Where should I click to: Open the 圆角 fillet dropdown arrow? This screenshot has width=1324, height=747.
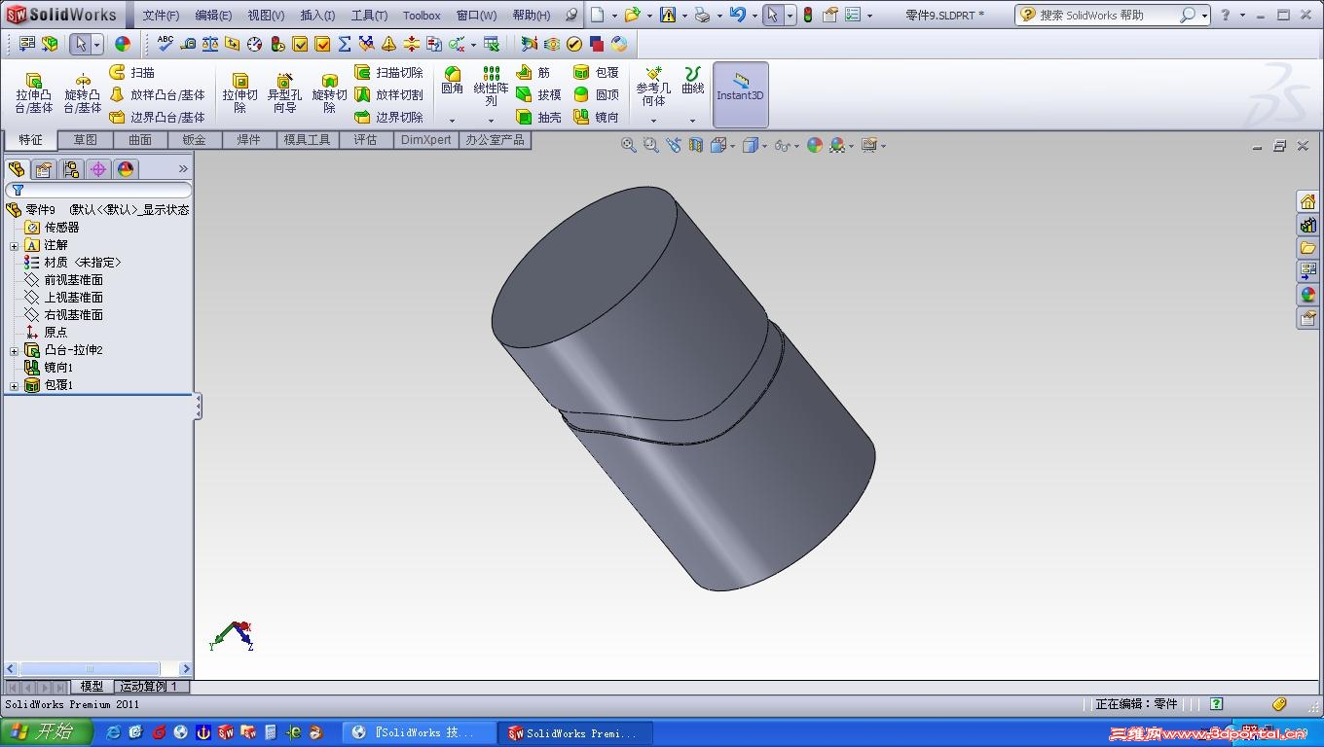point(452,121)
